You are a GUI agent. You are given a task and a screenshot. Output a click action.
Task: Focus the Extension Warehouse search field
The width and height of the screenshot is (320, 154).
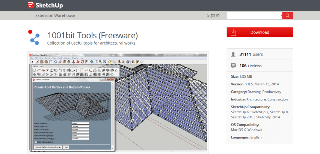point(254,16)
